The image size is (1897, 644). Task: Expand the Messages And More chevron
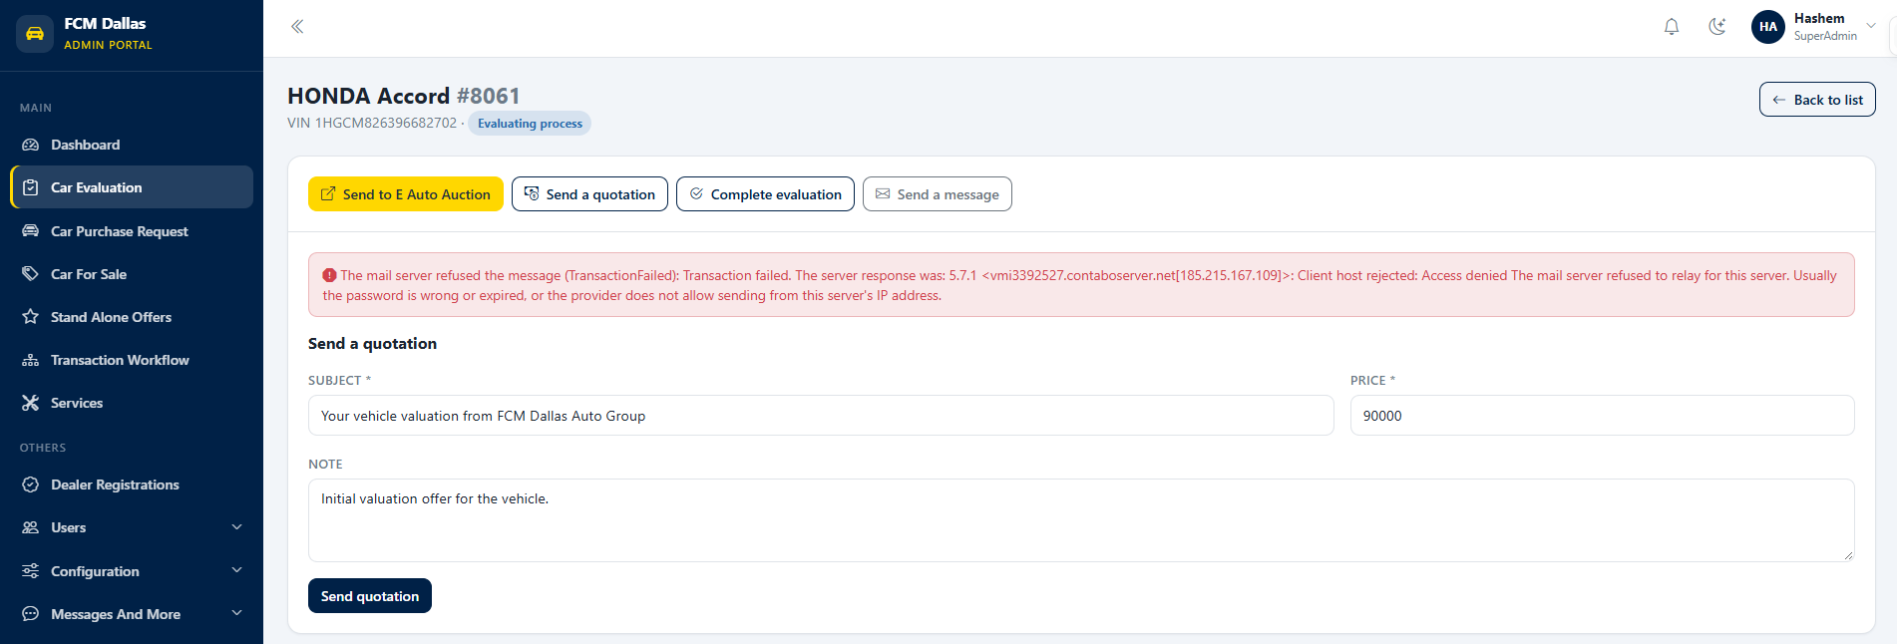tap(236, 613)
